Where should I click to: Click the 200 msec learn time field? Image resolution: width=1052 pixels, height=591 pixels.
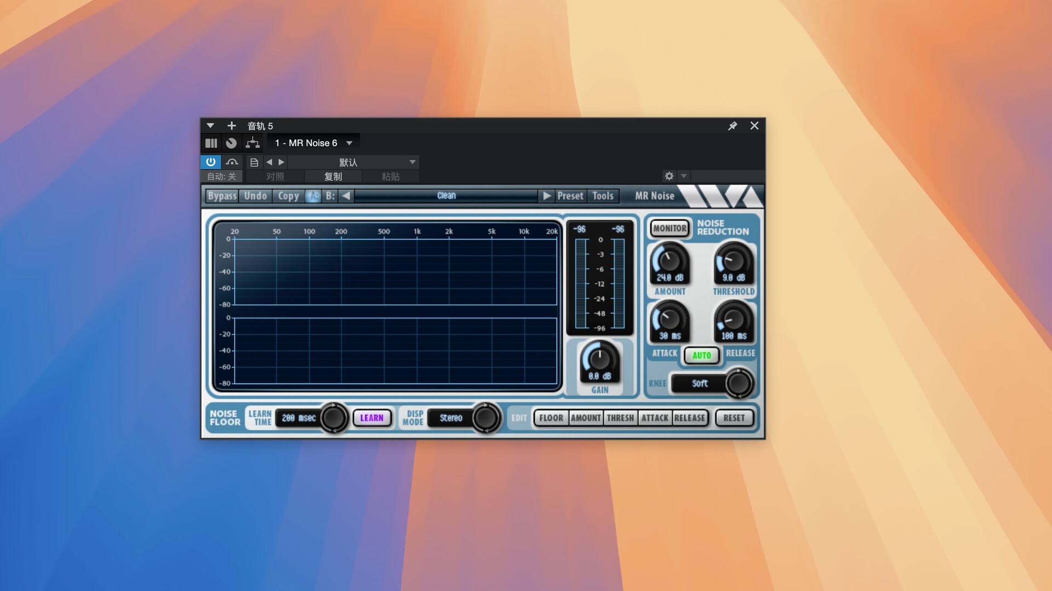299,418
